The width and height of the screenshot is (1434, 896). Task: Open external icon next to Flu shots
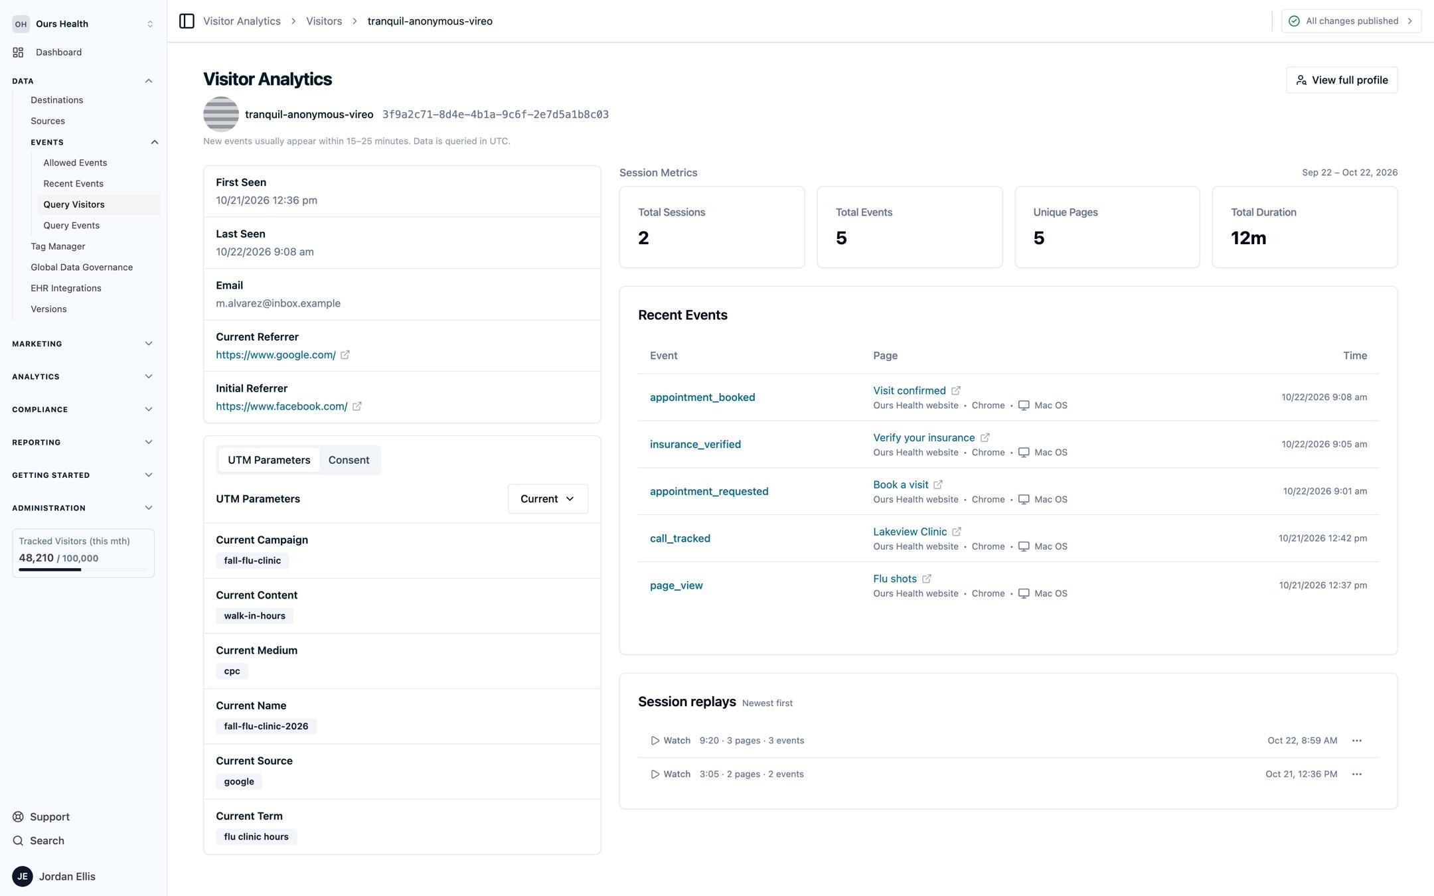[927, 579]
